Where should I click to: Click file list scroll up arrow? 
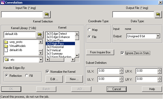40,42
